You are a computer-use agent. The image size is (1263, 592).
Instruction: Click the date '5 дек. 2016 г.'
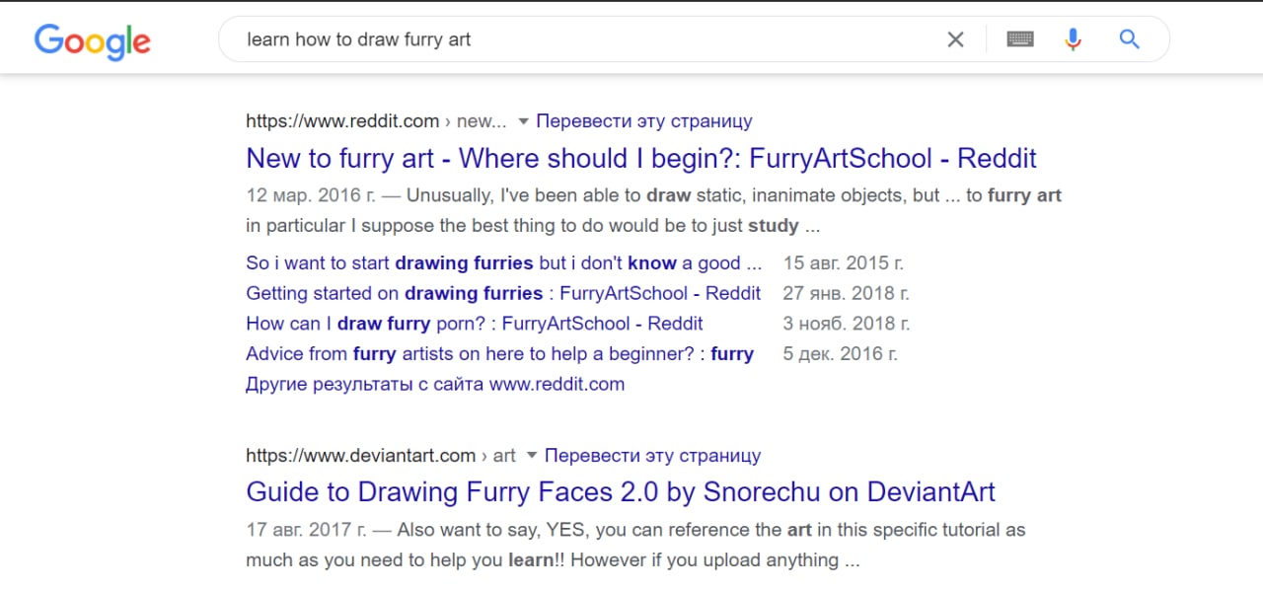click(841, 353)
